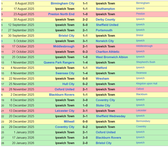Follow the Bermondsey location link
The width and height of the screenshot is (168, 147).
coord(143,121)
